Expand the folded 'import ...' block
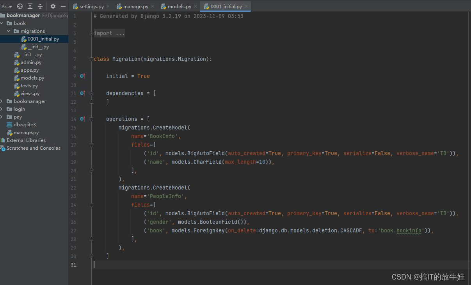471x285 pixels. coord(91,34)
